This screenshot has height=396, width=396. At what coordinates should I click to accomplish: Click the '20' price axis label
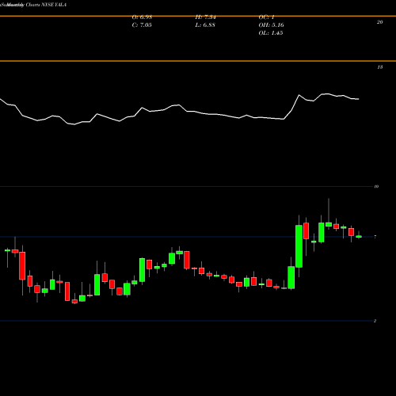[x=379, y=22]
